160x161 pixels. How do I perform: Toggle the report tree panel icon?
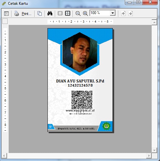[6, 14]
